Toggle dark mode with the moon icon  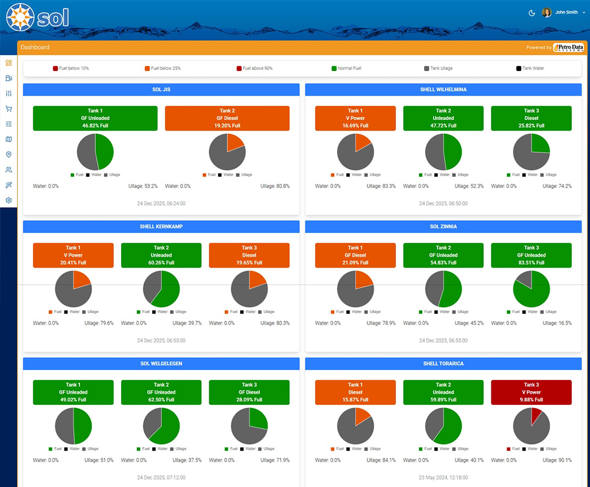(x=532, y=13)
